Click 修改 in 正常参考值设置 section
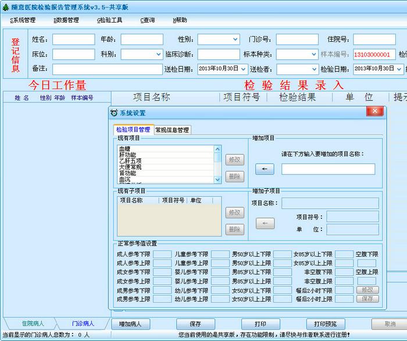The height and width of the screenshot is (341, 407). pyautogui.click(x=367, y=290)
